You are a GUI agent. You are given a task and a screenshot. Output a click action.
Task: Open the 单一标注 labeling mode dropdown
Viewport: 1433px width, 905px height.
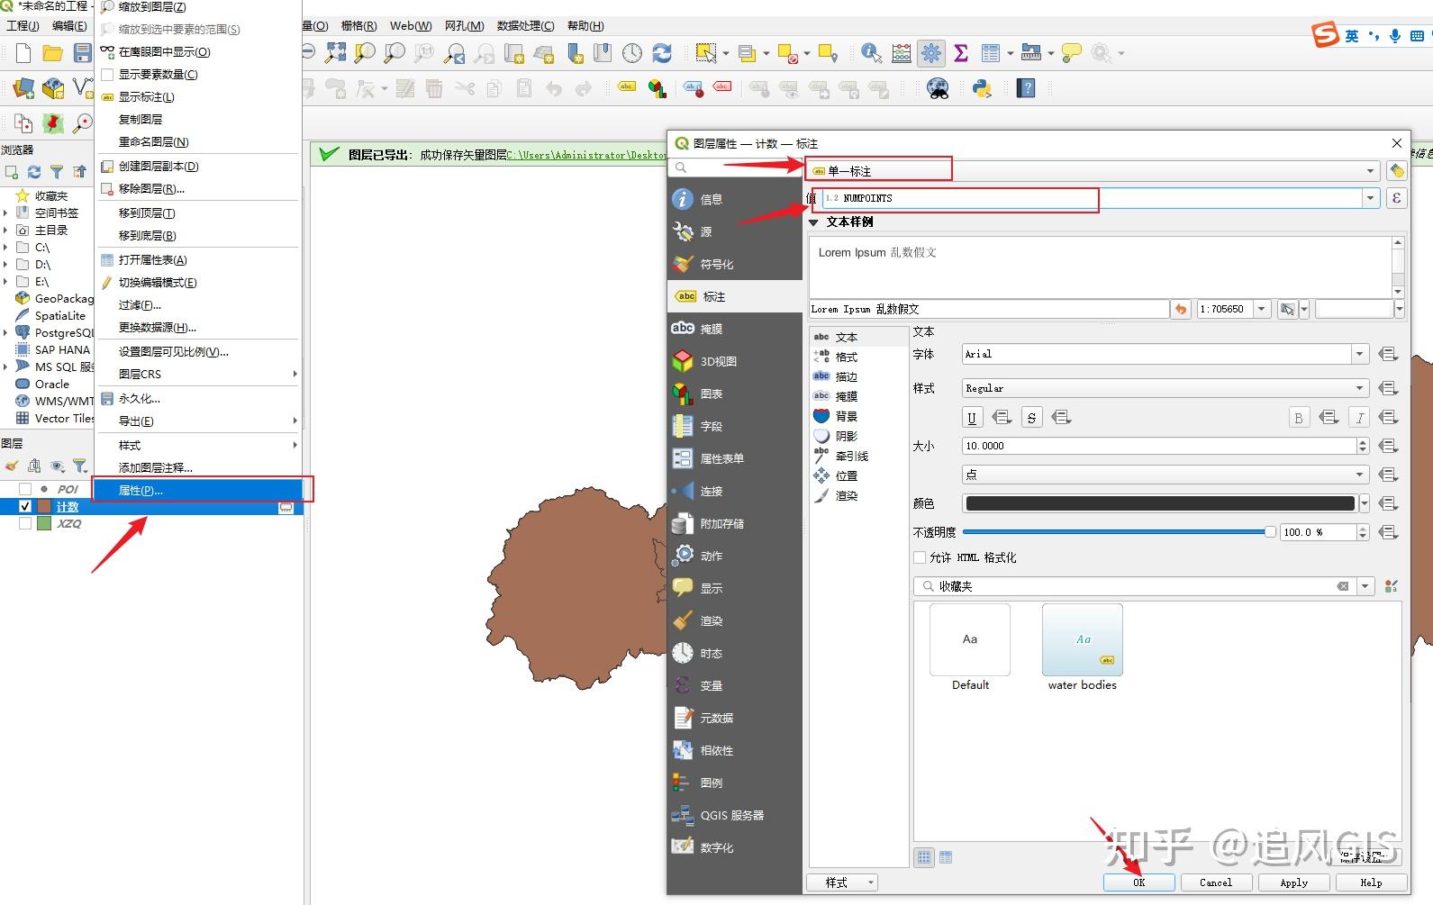1093,171
